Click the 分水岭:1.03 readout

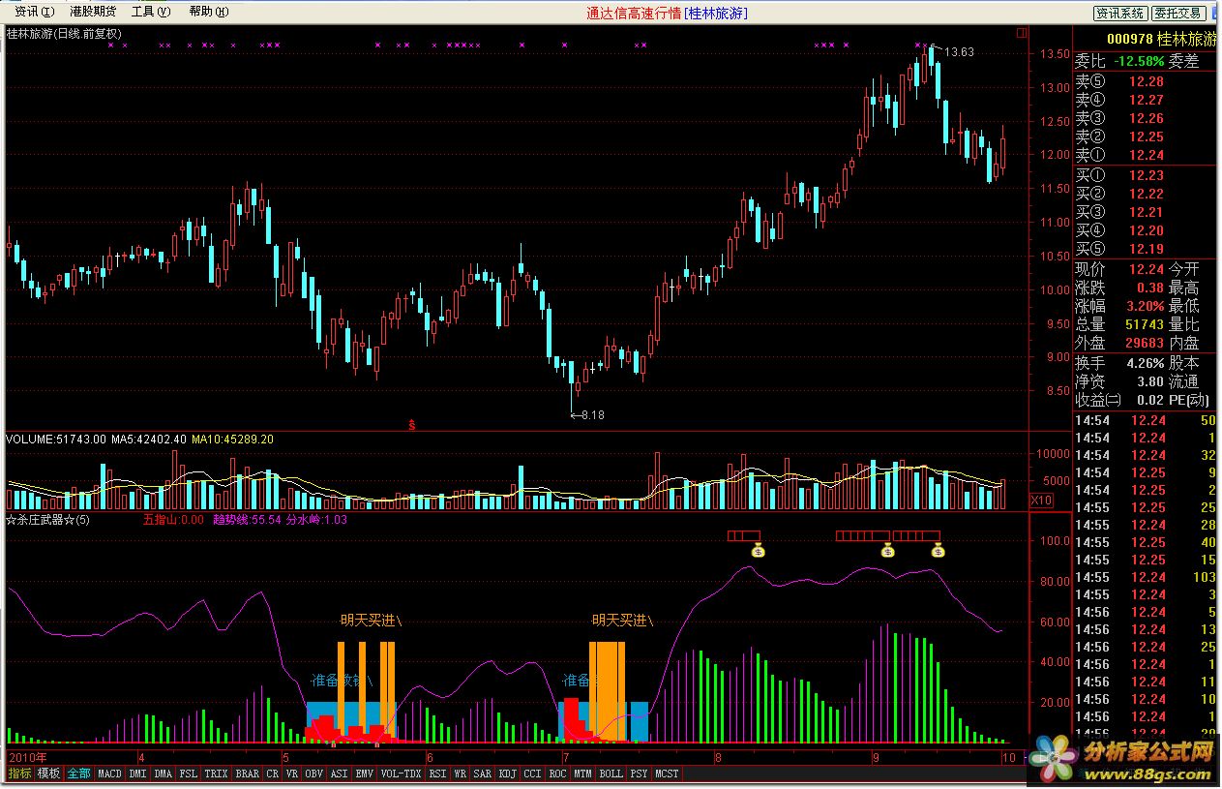click(x=316, y=520)
